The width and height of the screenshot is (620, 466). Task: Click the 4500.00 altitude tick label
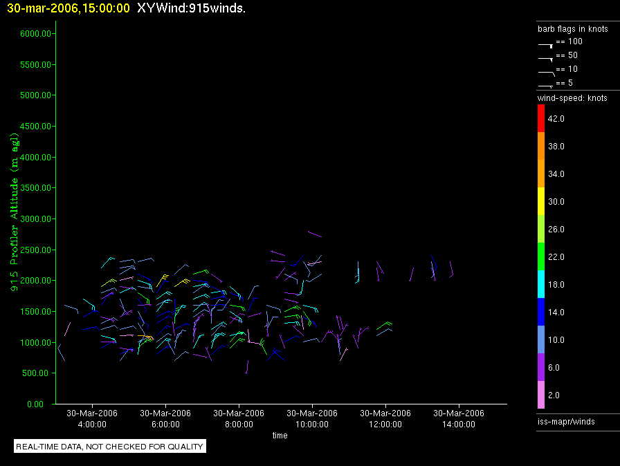click(x=35, y=127)
